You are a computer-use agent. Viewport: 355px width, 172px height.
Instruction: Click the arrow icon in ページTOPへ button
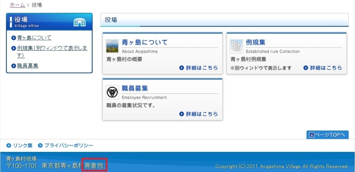pyautogui.click(x=312, y=135)
